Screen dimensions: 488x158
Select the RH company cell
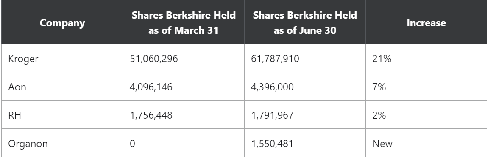pyautogui.click(x=62, y=115)
